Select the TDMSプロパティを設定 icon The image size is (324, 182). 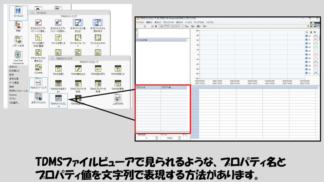point(78,83)
